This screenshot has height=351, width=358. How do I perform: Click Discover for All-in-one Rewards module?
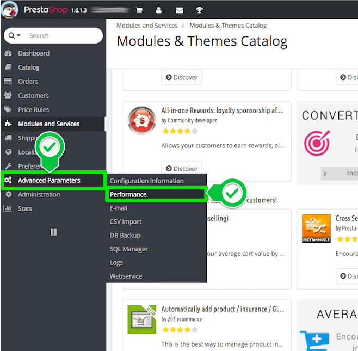(182, 169)
